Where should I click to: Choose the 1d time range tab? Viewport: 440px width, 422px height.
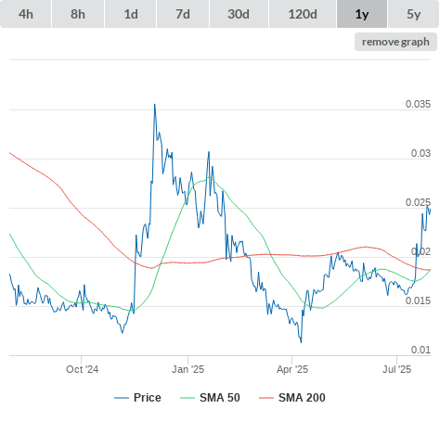pos(131,14)
